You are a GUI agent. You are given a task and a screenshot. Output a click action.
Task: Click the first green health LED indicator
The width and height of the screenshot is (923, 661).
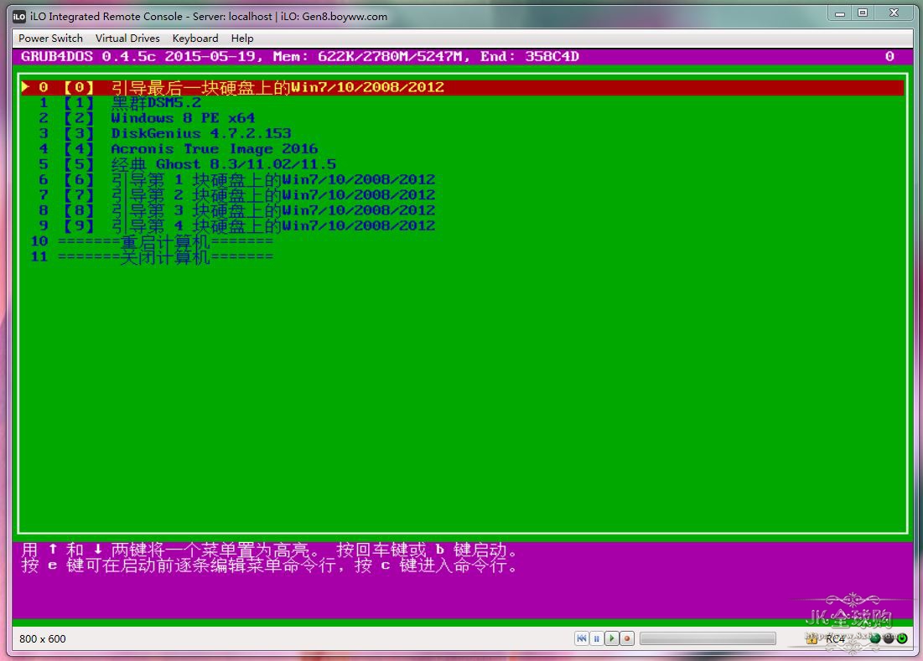pyautogui.click(x=875, y=638)
